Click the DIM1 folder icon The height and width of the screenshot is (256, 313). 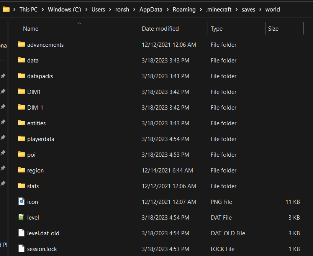[21, 92]
